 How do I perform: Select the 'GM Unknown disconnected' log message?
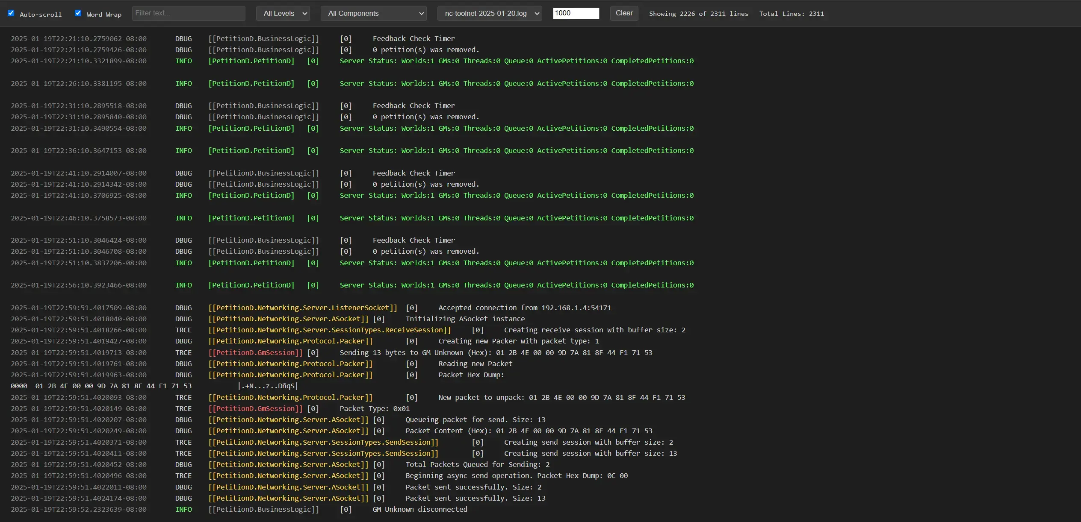[420, 509]
